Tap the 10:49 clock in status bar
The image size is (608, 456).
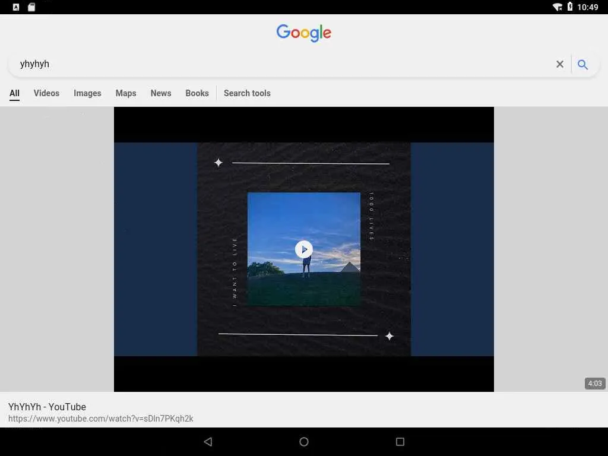click(587, 7)
